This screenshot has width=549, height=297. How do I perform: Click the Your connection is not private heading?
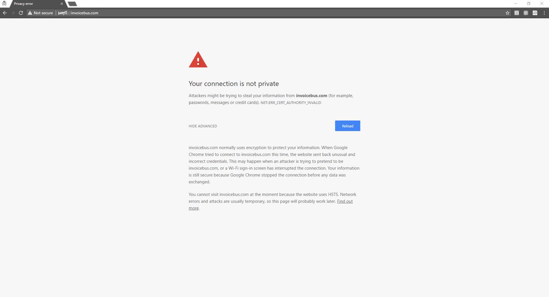point(234,84)
